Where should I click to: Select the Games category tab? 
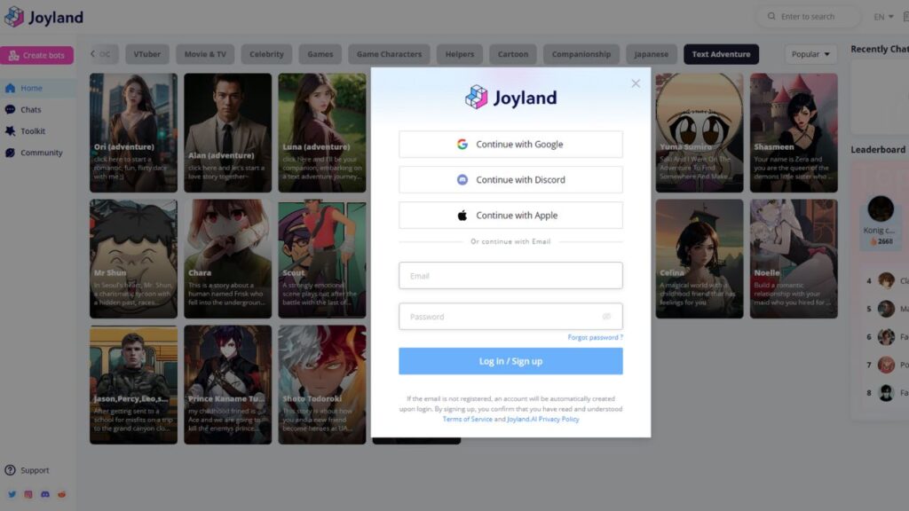(x=320, y=54)
